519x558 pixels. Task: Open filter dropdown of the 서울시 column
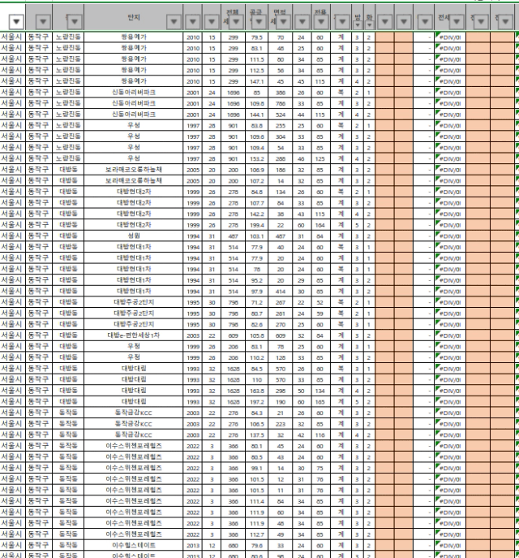[x=16, y=22]
